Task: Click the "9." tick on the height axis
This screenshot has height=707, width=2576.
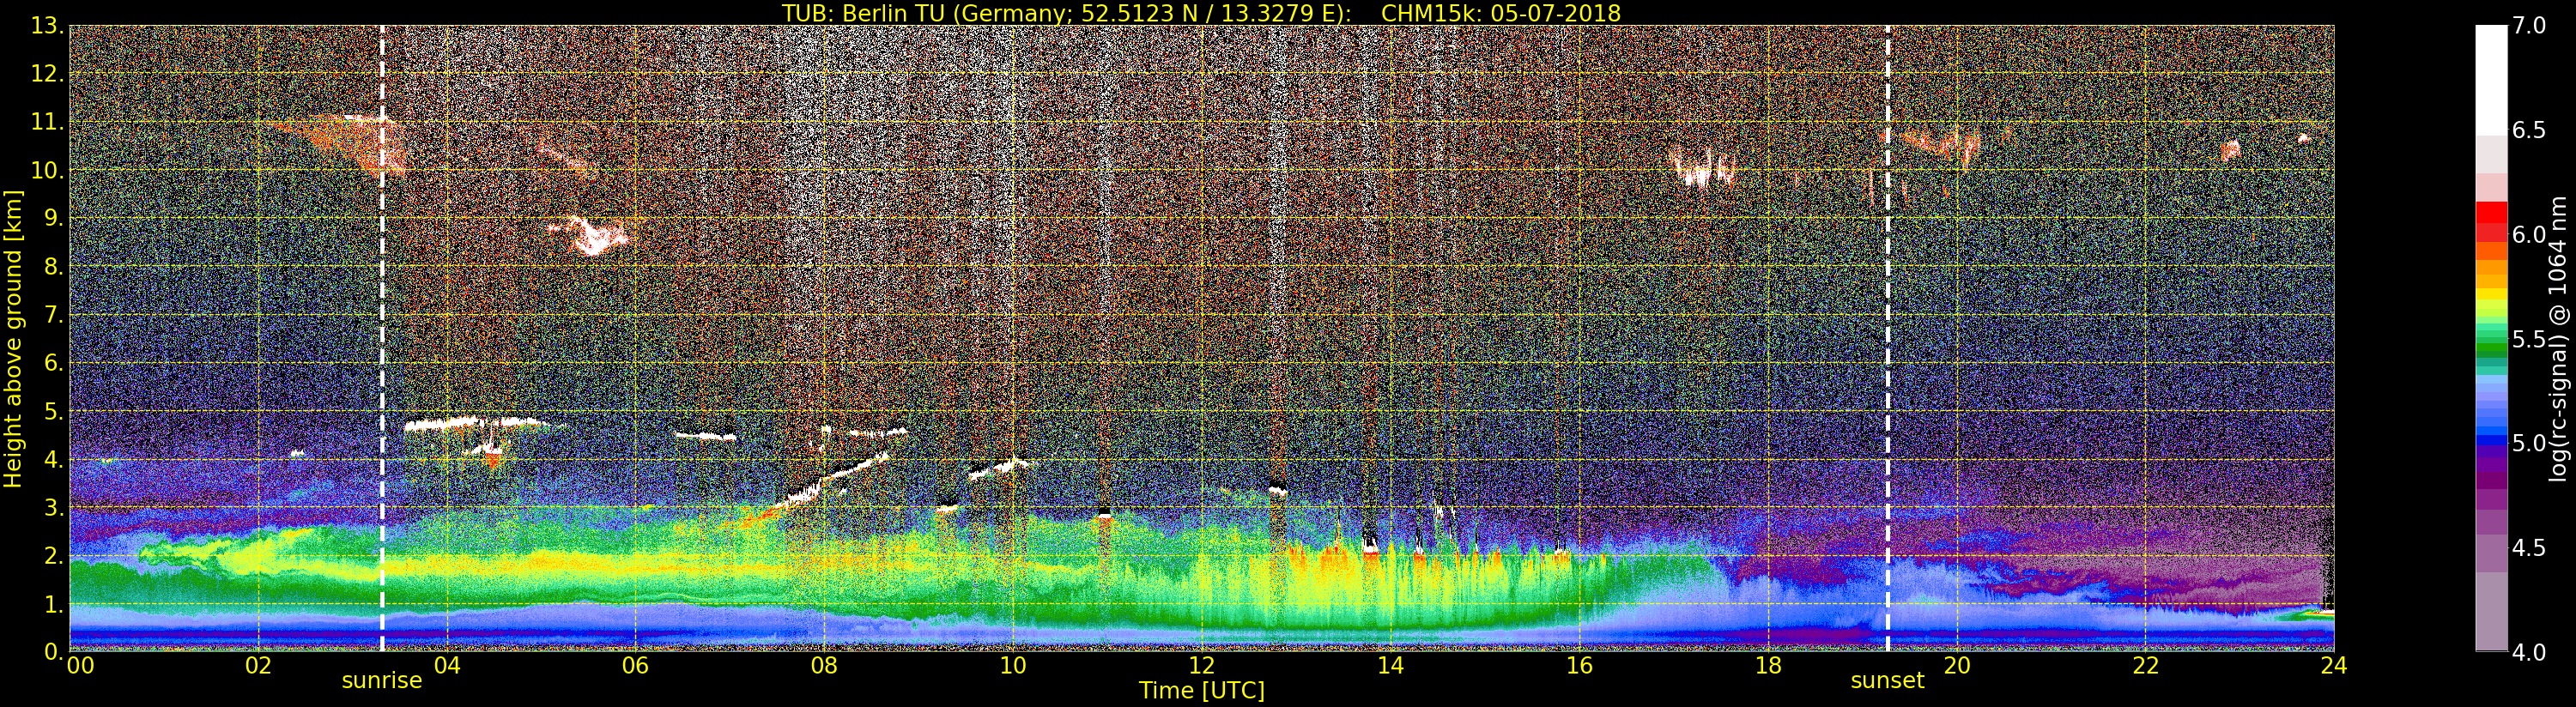Action: click(x=53, y=218)
